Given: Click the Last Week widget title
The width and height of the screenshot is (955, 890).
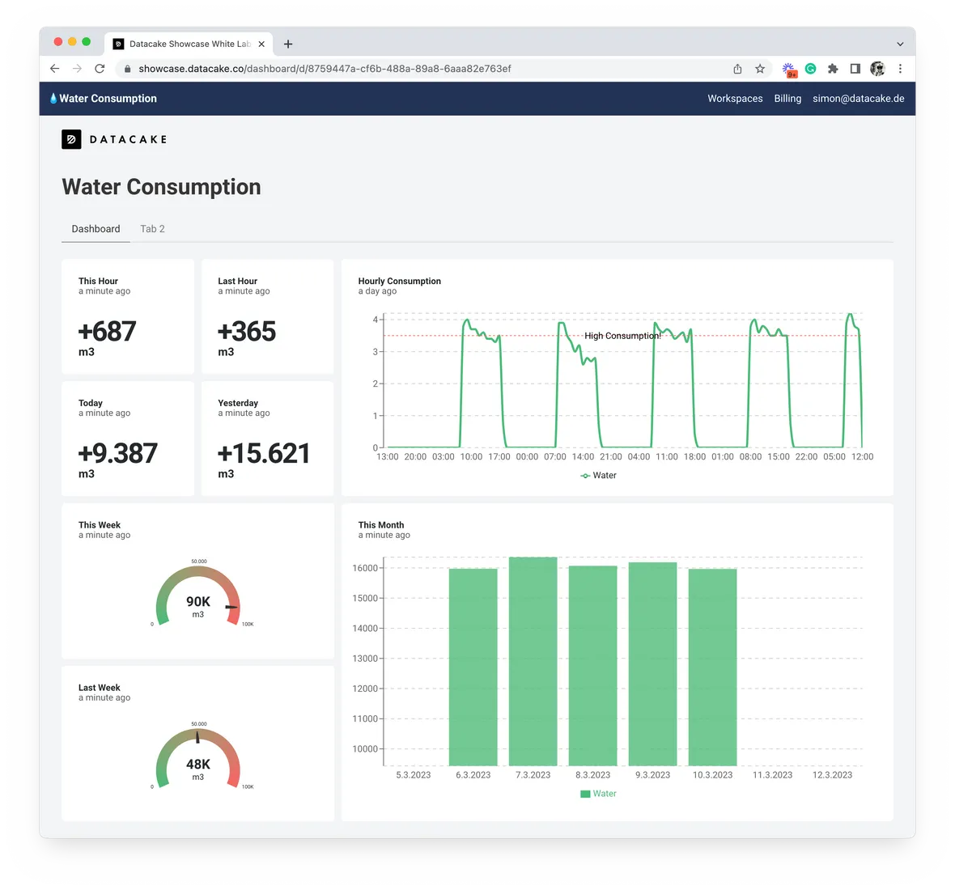Looking at the screenshot, I should click(100, 687).
